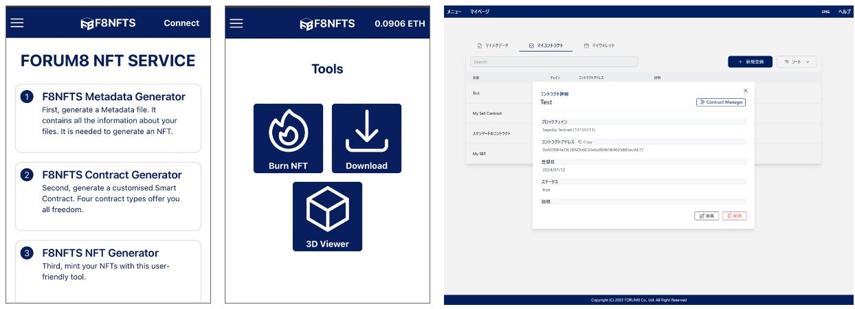Click the Tools heading

point(327,69)
